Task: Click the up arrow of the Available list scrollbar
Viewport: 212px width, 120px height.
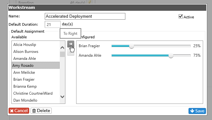Action: click(x=62, y=47)
